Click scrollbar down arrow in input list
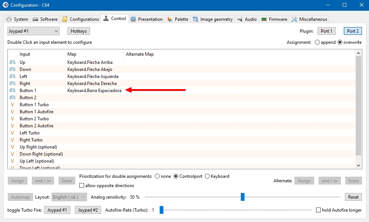The image size is (369, 222). [x=358, y=166]
